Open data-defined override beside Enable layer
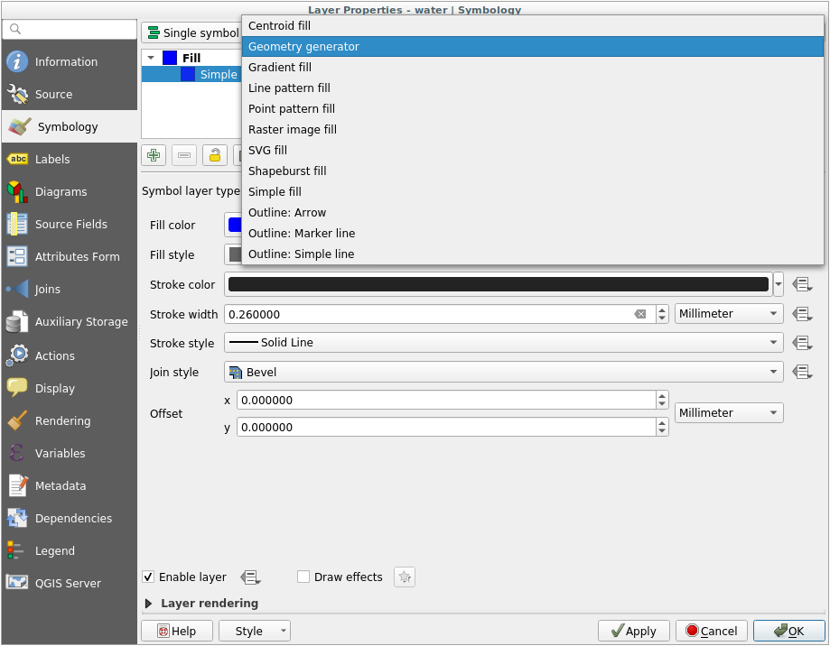 (x=250, y=577)
